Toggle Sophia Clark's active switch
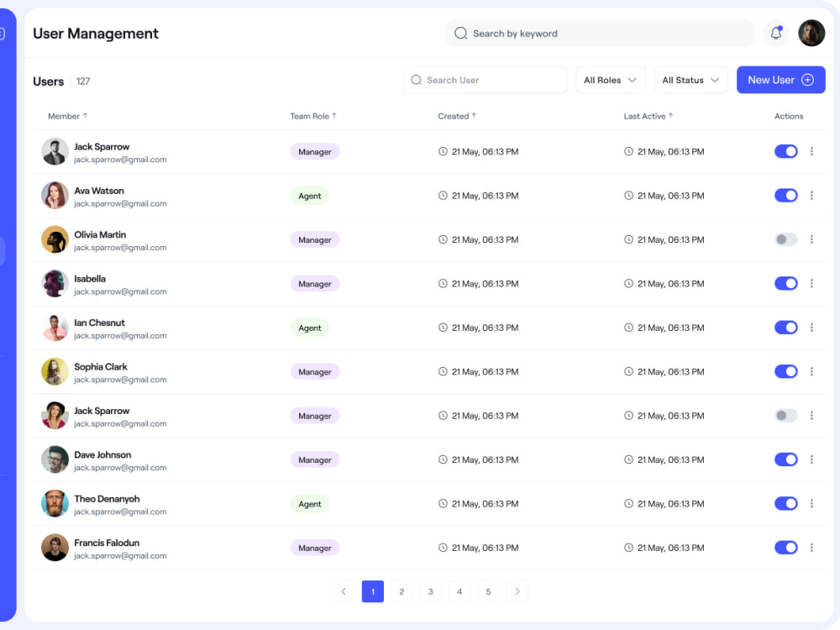840x630 pixels. point(786,371)
